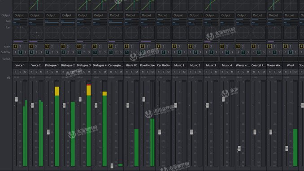Select the Dialogue 3 track name

coord(84,65)
